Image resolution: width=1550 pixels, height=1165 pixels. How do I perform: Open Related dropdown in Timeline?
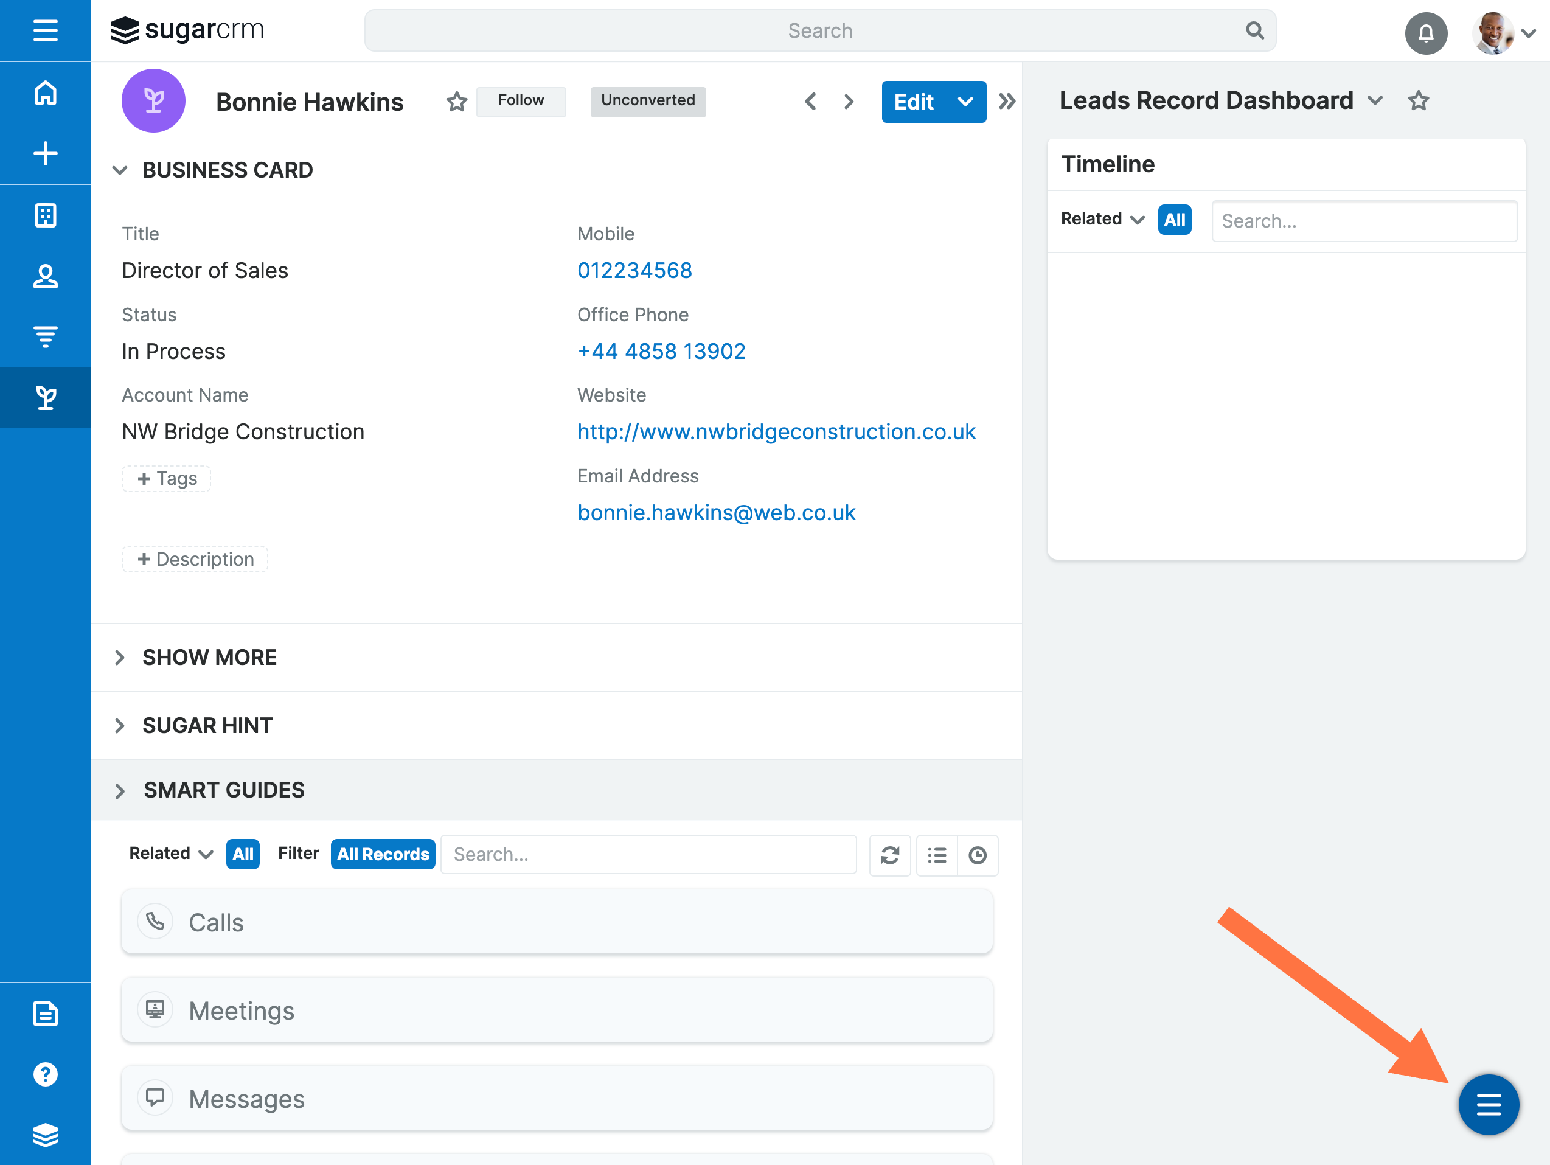(1102, 218)
